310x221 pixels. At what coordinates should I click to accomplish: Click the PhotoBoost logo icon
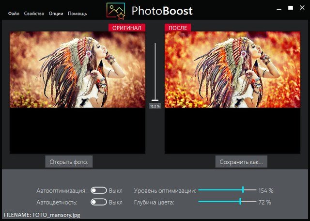tap(116, 11)
